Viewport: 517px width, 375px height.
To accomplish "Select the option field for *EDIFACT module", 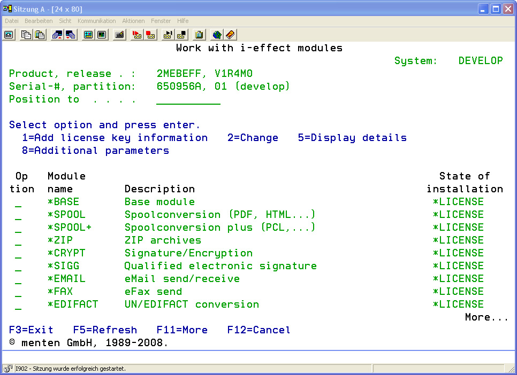I will point(18,306).
